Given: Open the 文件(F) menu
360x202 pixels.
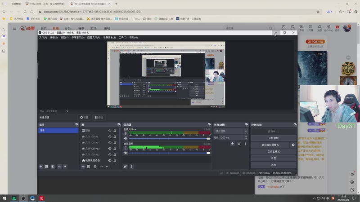Looking at the screenshot, I should pos(43,37).
